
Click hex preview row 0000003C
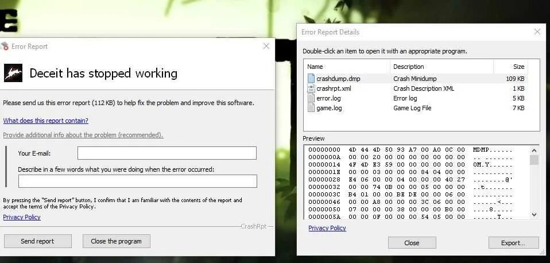(x=410, y=194)
